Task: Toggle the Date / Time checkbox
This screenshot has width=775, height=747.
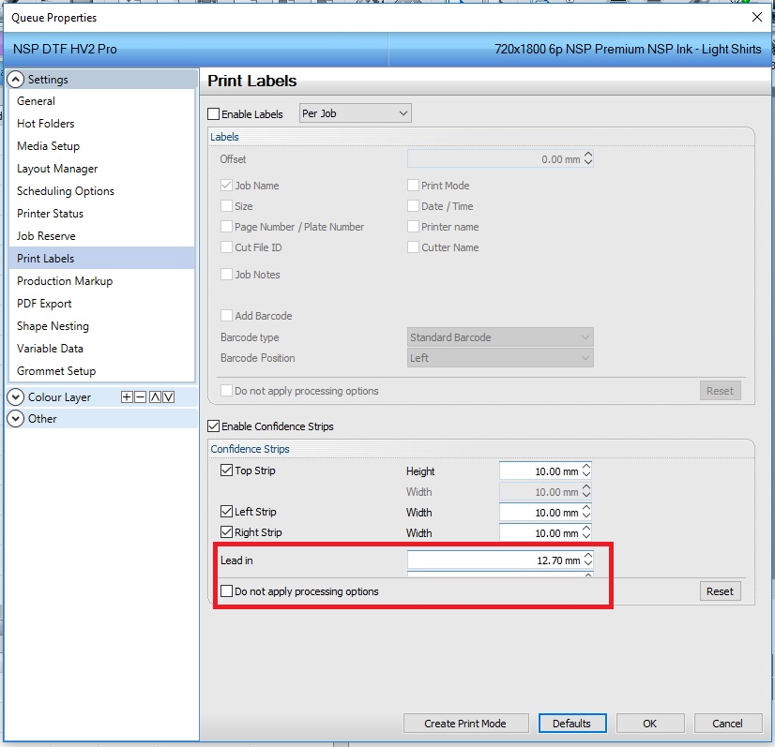Action: pyautogui.click(x=413, y=206)
